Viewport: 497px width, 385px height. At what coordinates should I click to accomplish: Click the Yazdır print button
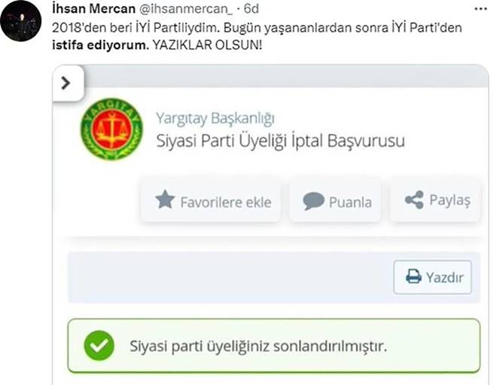[x=433, y=277]
